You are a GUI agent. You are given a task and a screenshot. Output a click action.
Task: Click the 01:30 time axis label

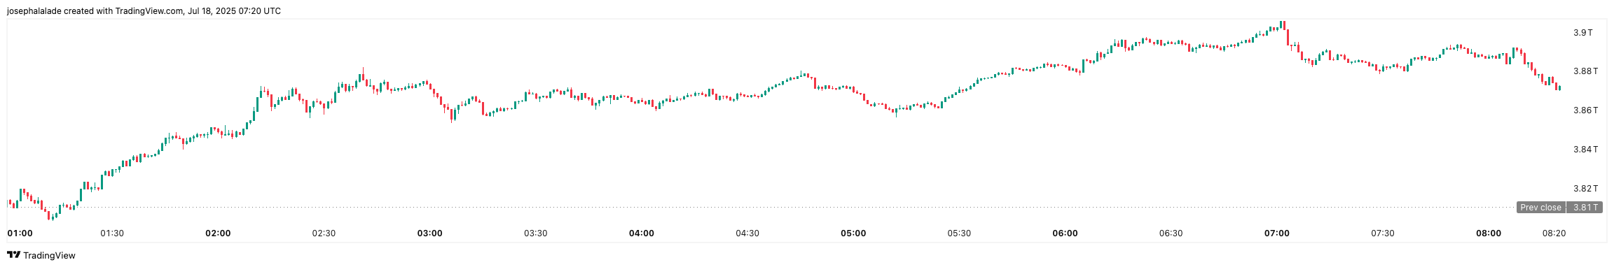[x=112, y=233]
